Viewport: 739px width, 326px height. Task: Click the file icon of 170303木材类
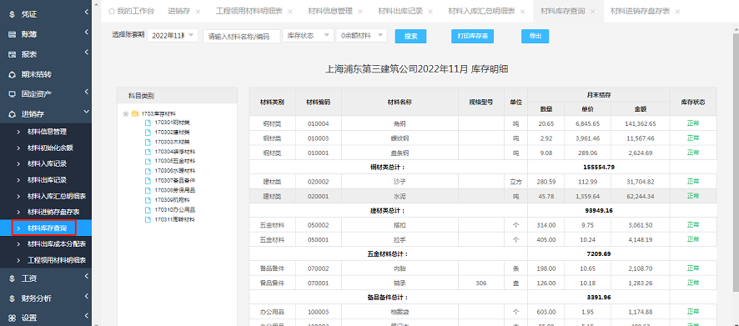[148, 142]
